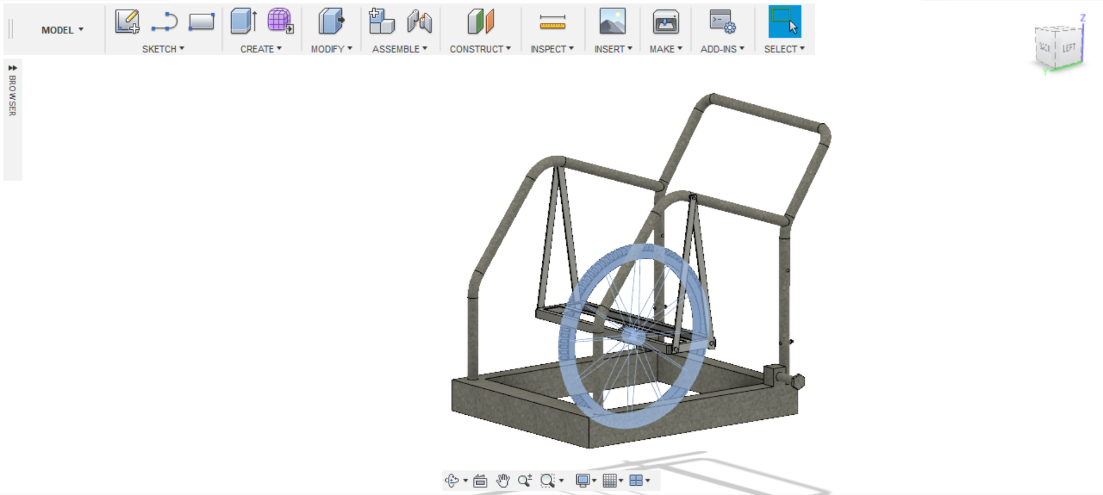Open the INSPECT dropdown
Viewport: 1103px width, 495px height.
click(552, 49)
